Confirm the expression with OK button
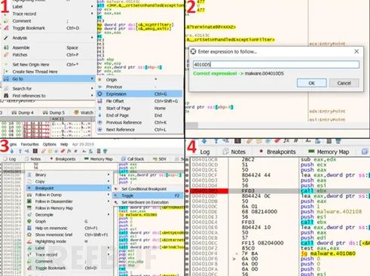The height and width of the screenshot is (276, 370). (x=312, y=83)
